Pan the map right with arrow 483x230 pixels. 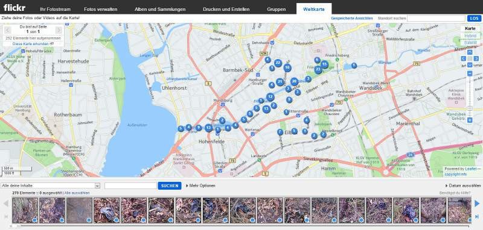pyautogui.click(x=476, y=58)
